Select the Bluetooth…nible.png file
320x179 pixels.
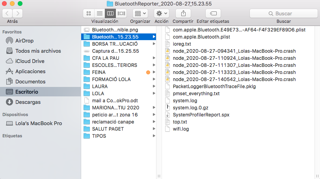pos(119,30)
